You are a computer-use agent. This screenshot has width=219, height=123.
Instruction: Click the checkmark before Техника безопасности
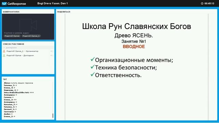click(93, 67)
